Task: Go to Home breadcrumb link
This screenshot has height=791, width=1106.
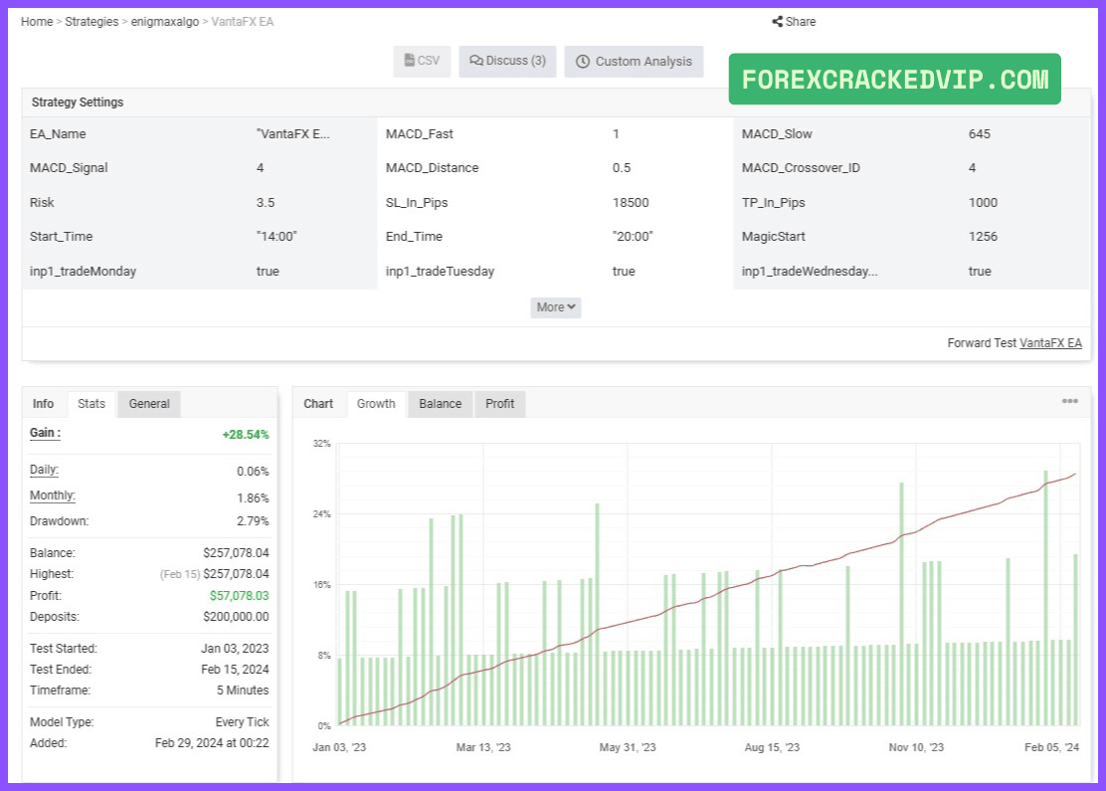Action: 37,22
